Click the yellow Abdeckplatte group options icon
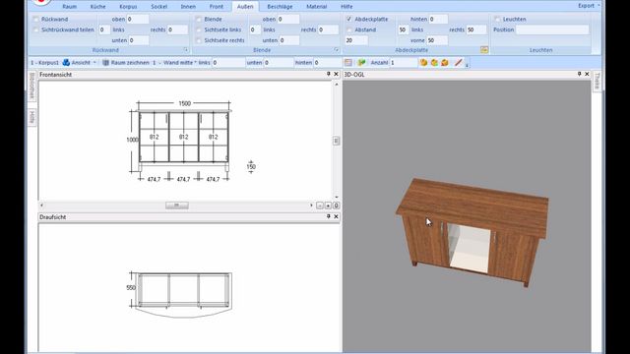Screen dimensions: 630x354 coord(484,50)
